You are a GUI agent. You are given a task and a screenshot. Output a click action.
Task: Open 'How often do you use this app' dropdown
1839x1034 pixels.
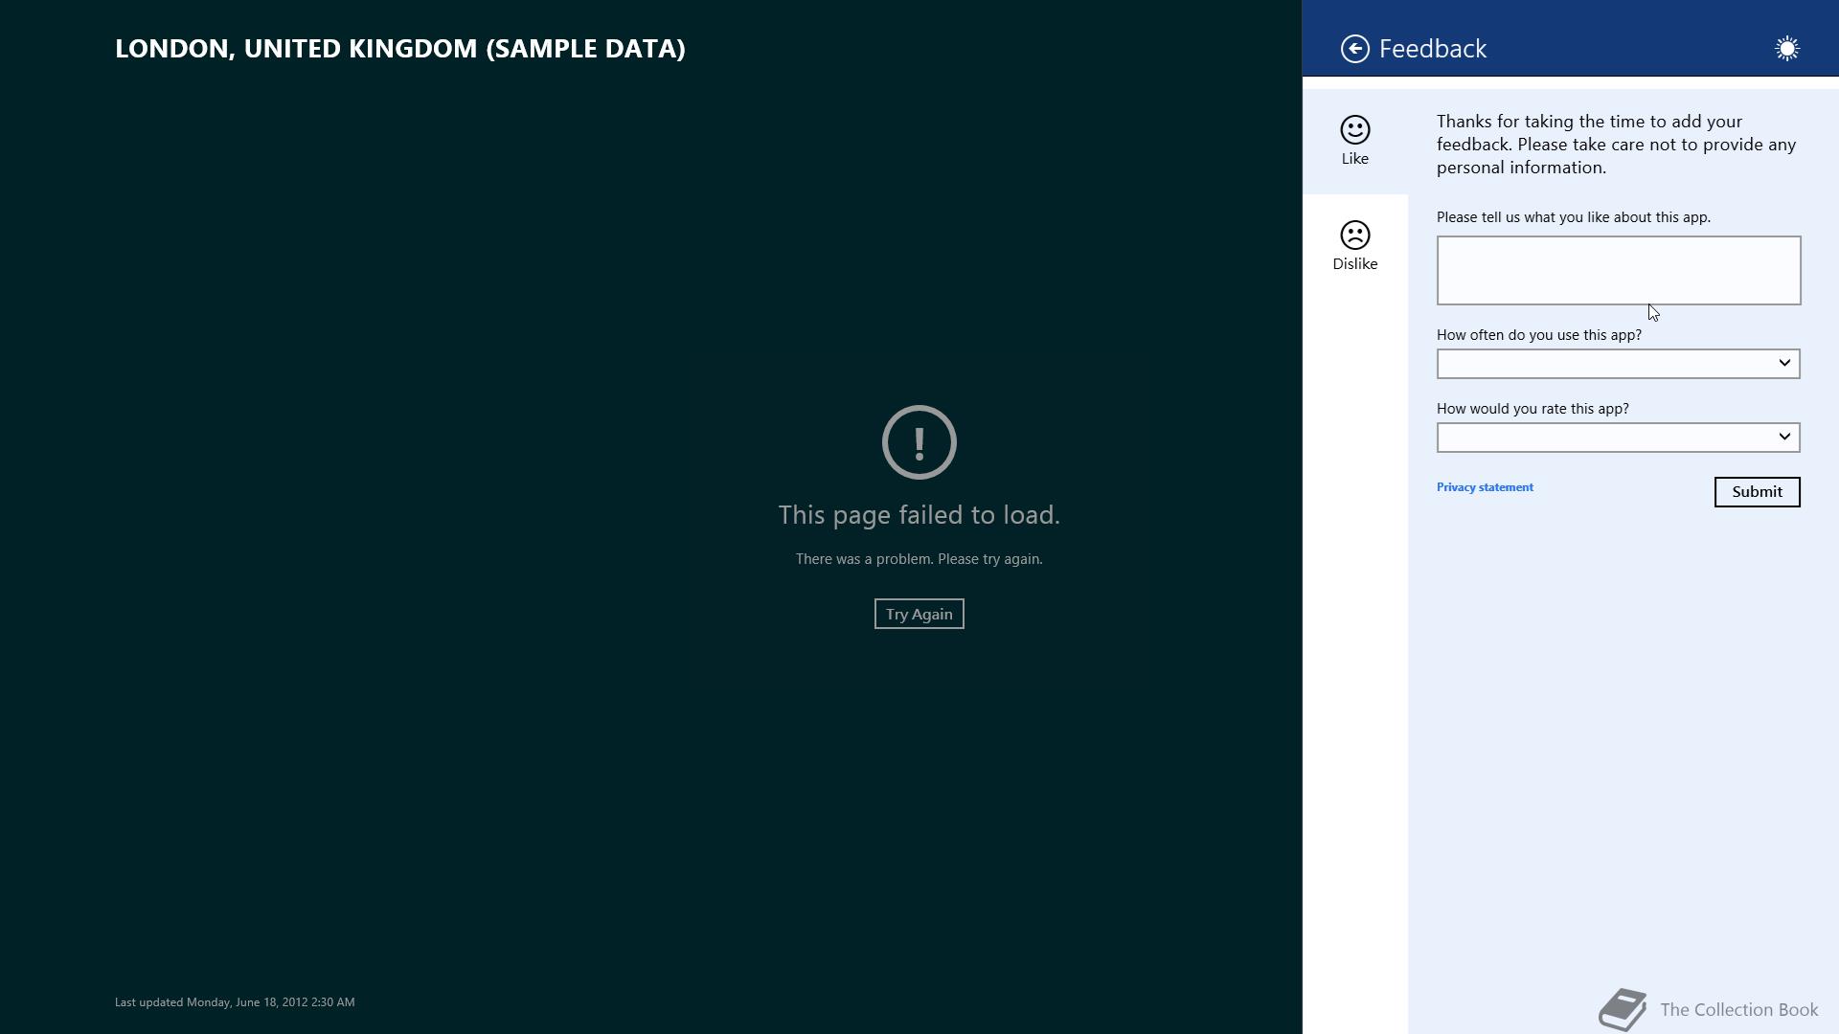pos(1618,364)
